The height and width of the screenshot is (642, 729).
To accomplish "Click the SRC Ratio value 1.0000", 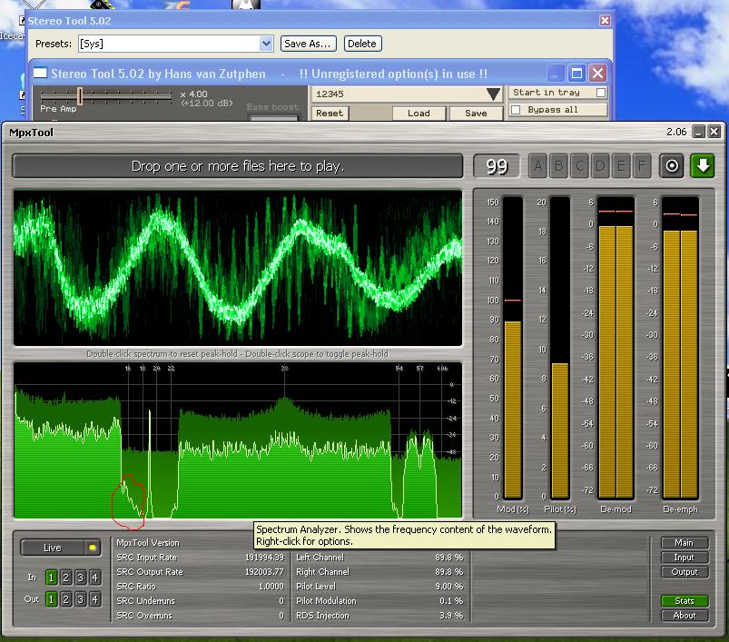I will click(271, 587).
